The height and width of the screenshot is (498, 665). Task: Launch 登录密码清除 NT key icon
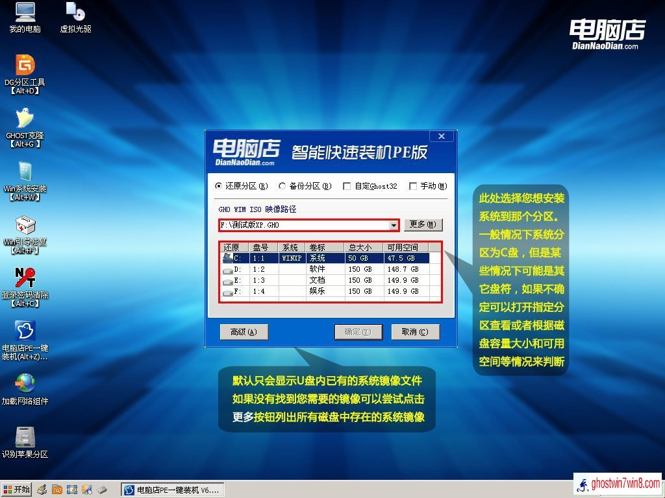[25, 278]
